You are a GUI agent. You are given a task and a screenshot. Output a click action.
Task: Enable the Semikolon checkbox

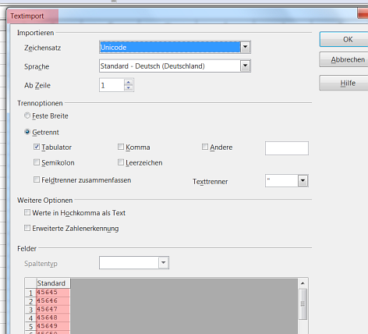click(37, 162)
